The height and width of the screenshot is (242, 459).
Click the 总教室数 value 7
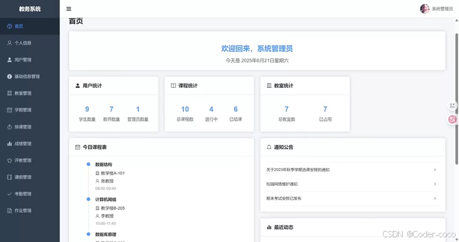click(286, 109)
